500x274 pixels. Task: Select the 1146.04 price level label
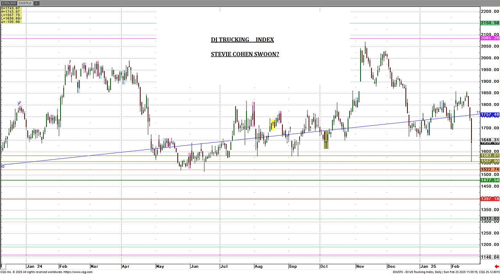(x=490, y=257)
